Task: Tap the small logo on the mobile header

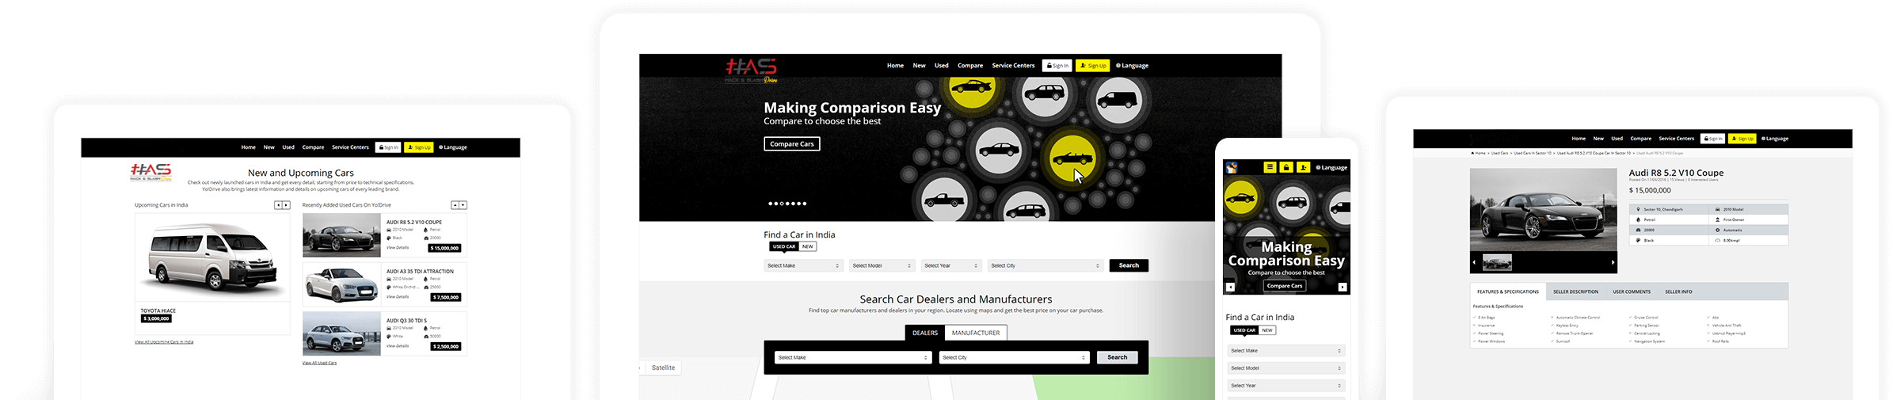Action: [1232, 167]
